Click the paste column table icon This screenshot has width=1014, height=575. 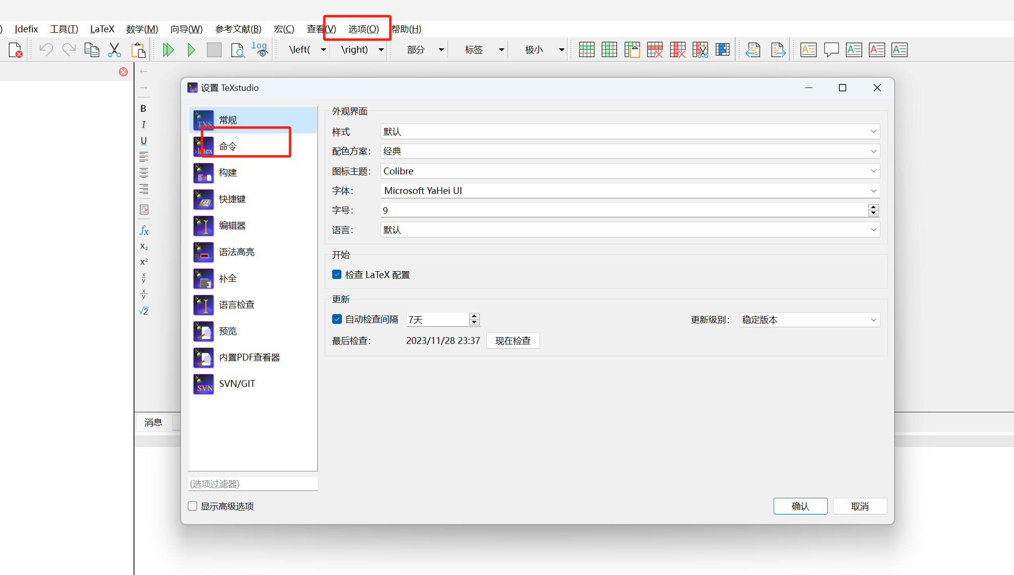632,50
